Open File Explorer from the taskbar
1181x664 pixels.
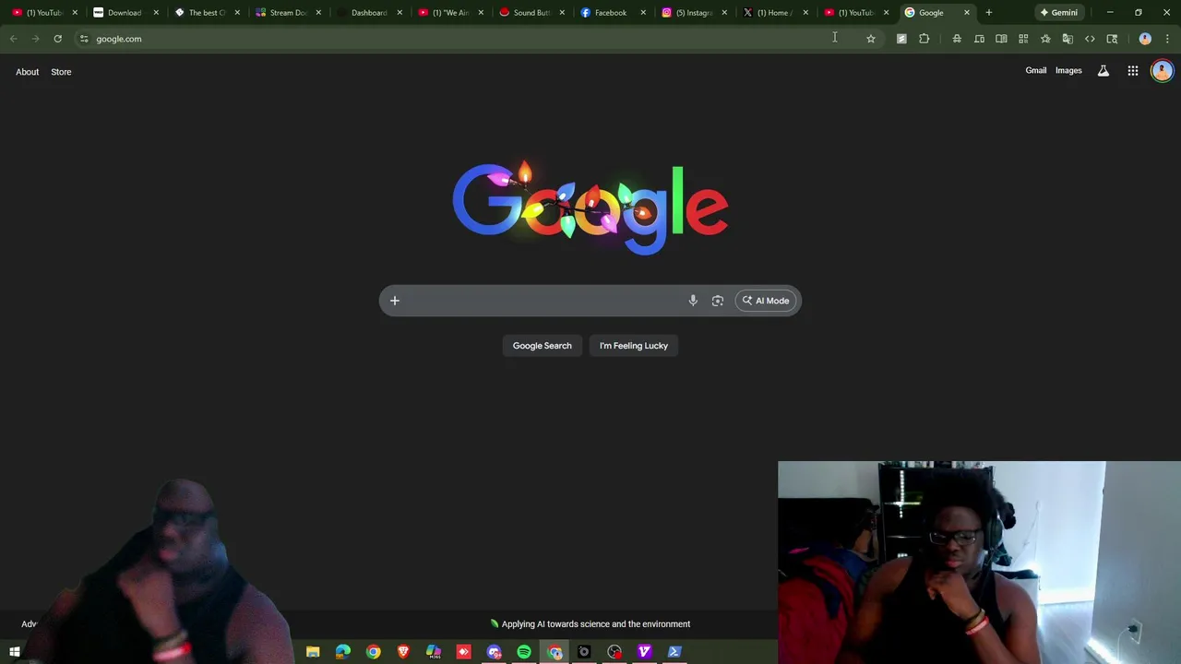point(313,652)
